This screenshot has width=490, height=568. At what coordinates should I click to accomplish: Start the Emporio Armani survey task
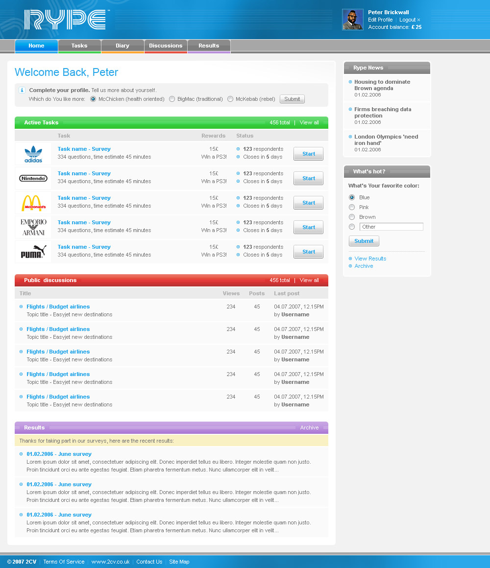[308, 227]
